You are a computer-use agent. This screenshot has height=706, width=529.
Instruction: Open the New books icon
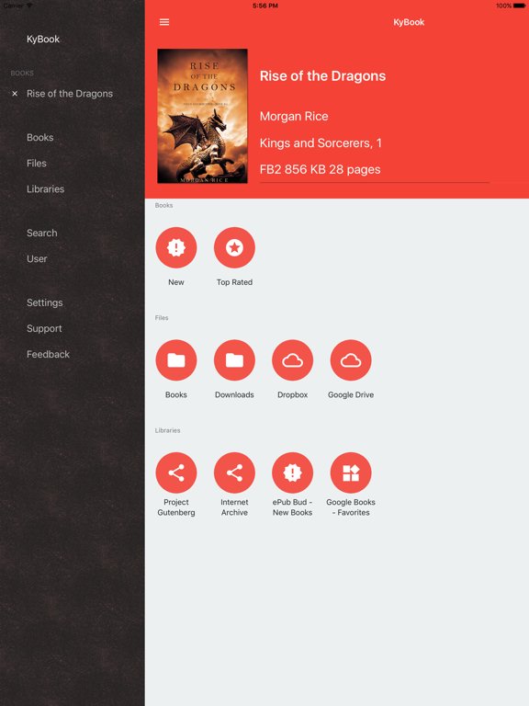point(176,247)
